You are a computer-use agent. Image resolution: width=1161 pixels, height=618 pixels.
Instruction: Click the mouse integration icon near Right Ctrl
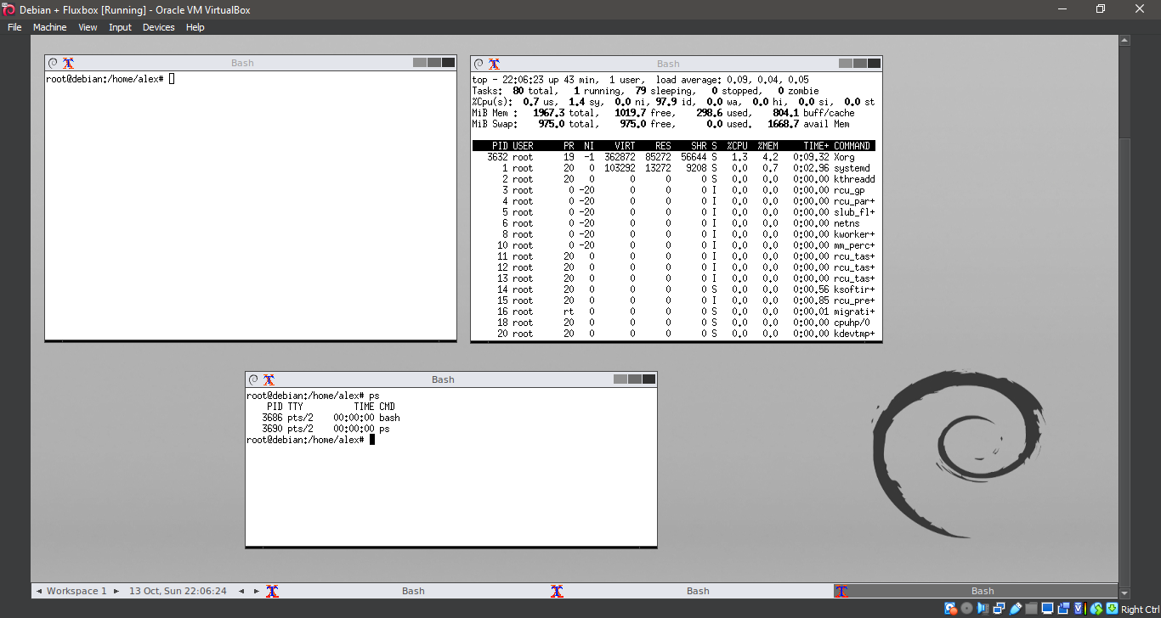tap(1096, 608)
